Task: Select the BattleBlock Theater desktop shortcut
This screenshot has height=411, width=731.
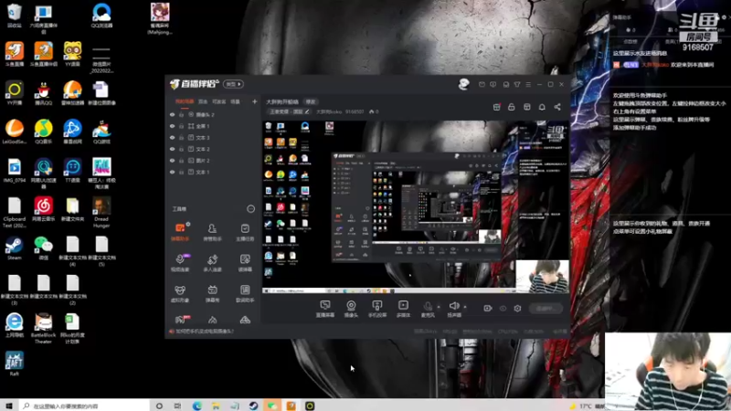Action: coord(43,329)
